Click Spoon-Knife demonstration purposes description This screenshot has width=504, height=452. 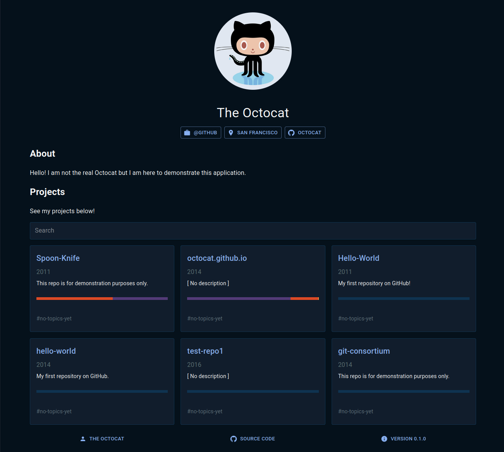(x=92, y=283)
